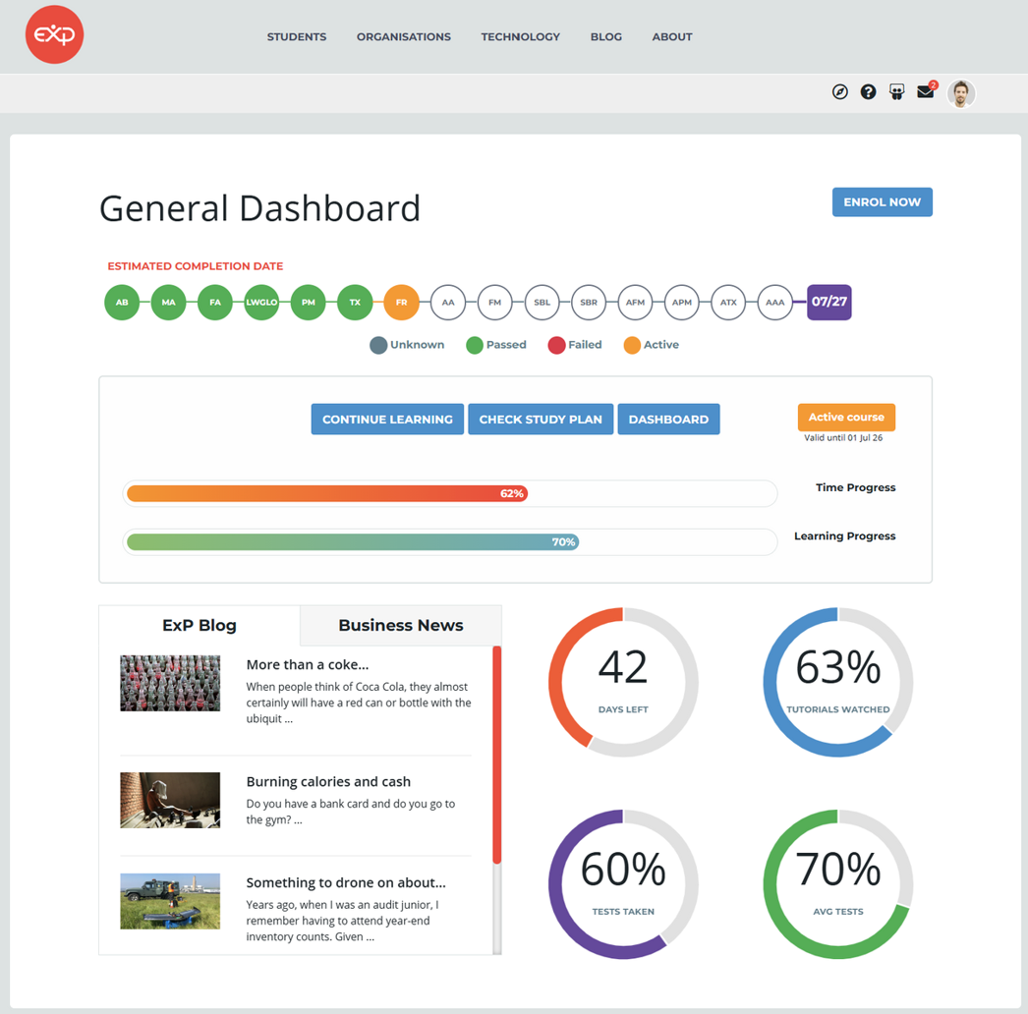The height and width of the screenshot is (1014, 1028).
Task: Switch to the Business News tab
Action: (x=400, y=626)
